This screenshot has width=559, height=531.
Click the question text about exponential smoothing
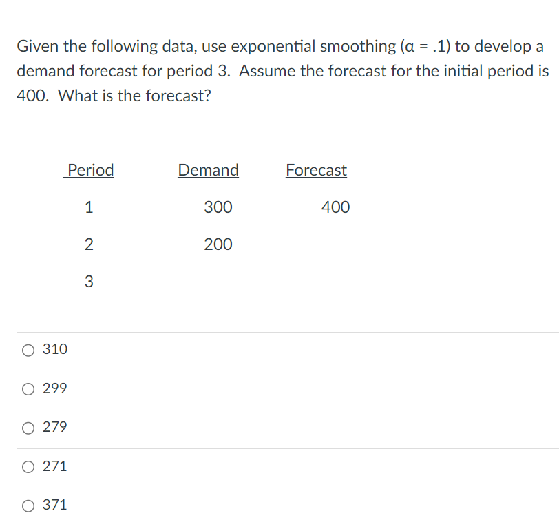click(x=279, y=70)
